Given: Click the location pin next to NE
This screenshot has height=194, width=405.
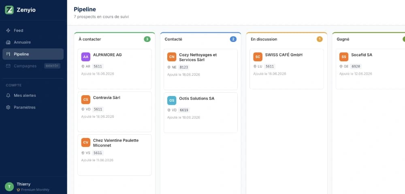Looking at the screenshot, I should [x=169, y=67].
